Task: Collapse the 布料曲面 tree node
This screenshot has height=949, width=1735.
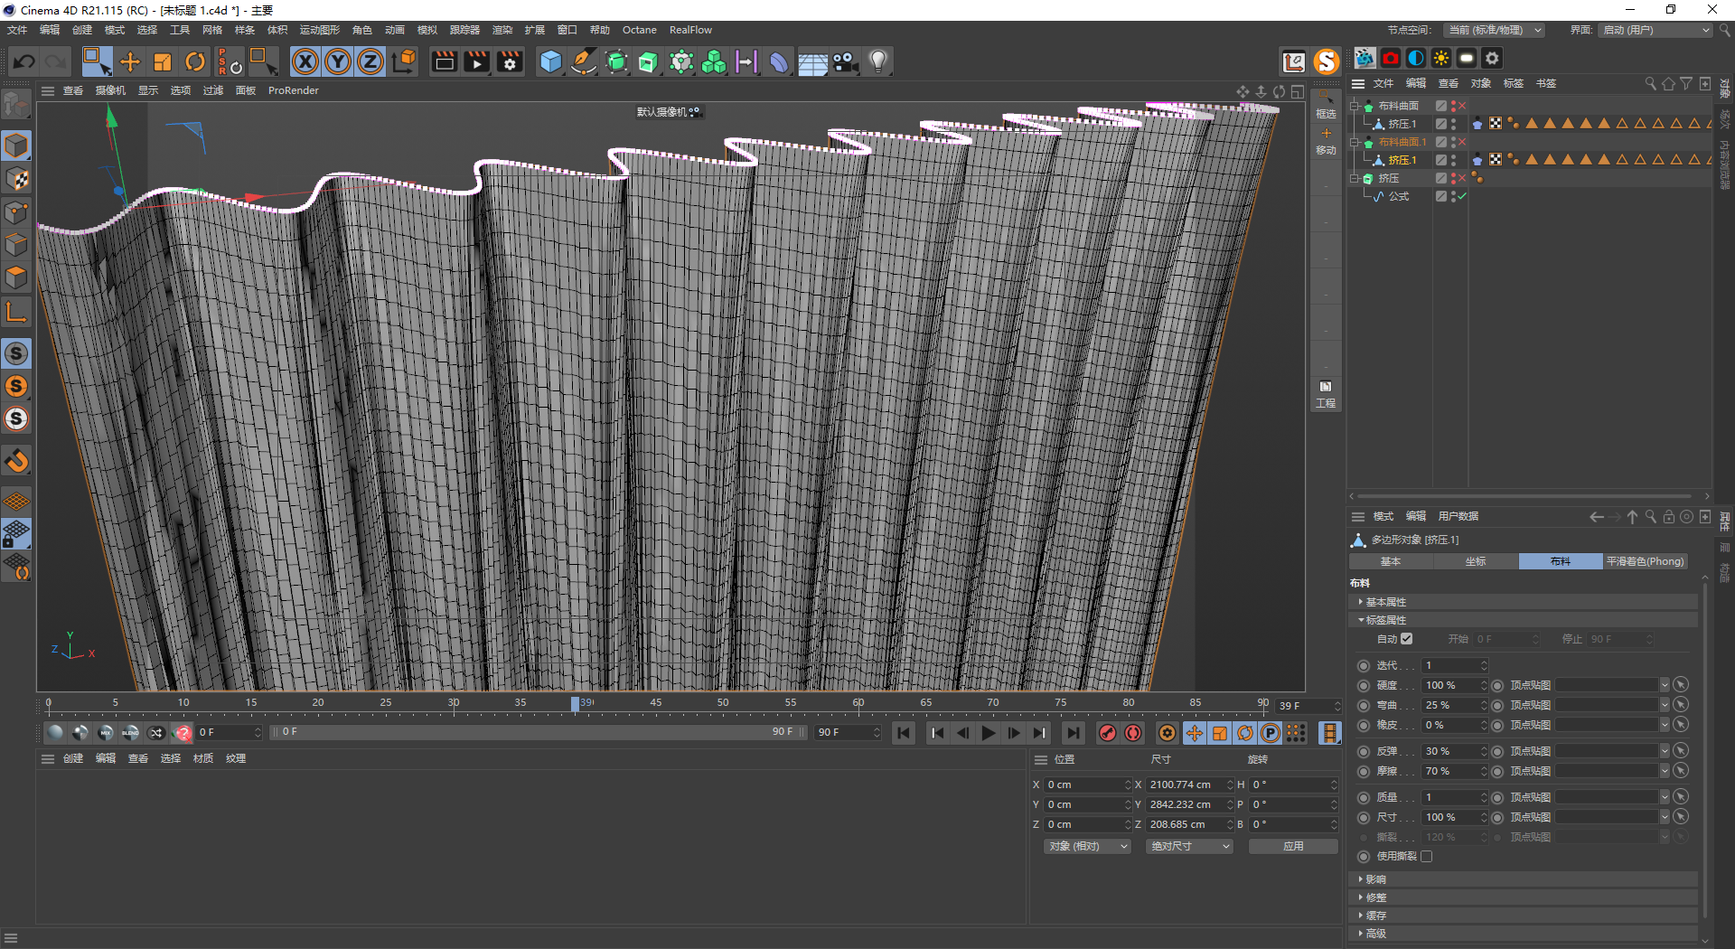Action: coord(1355,106)
